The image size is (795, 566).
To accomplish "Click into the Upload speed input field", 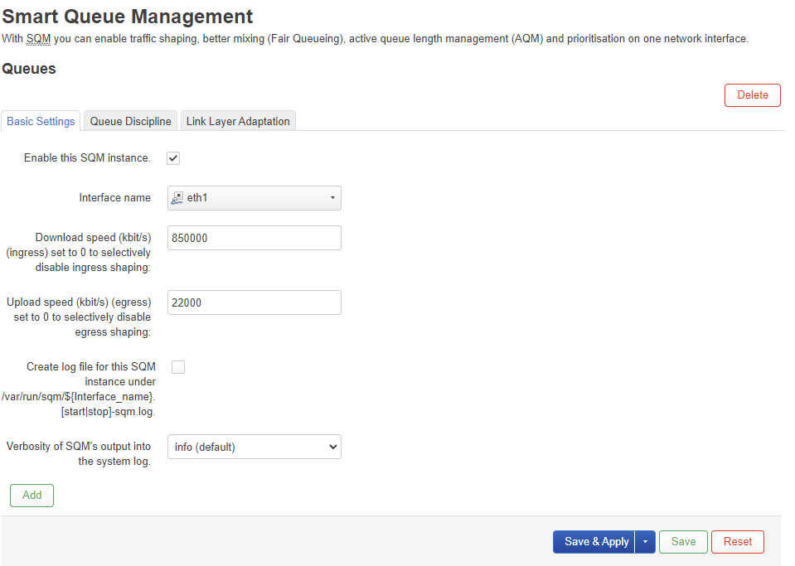I will click(x=254, y=302).
